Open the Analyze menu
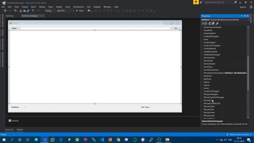Screen dimensions: 254x143 [97, 7]
